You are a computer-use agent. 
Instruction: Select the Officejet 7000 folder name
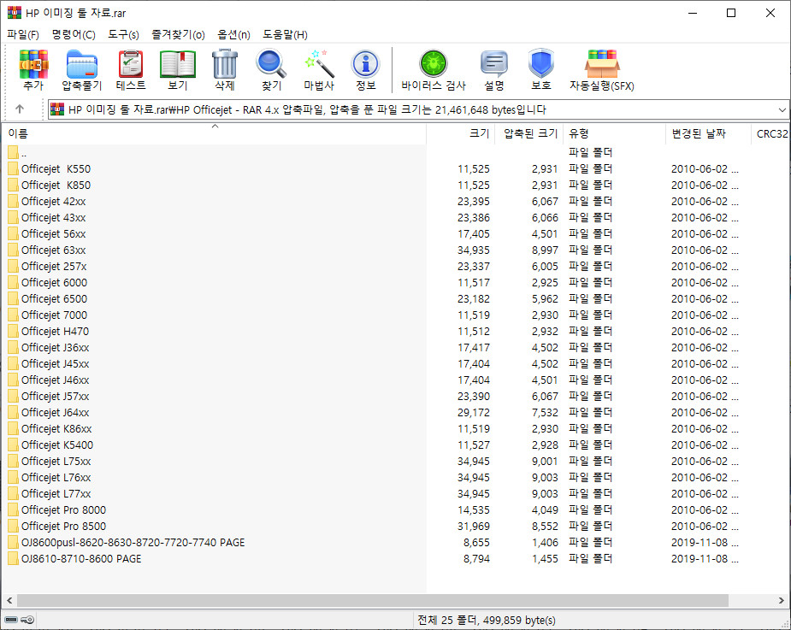(x=55, y=315)
